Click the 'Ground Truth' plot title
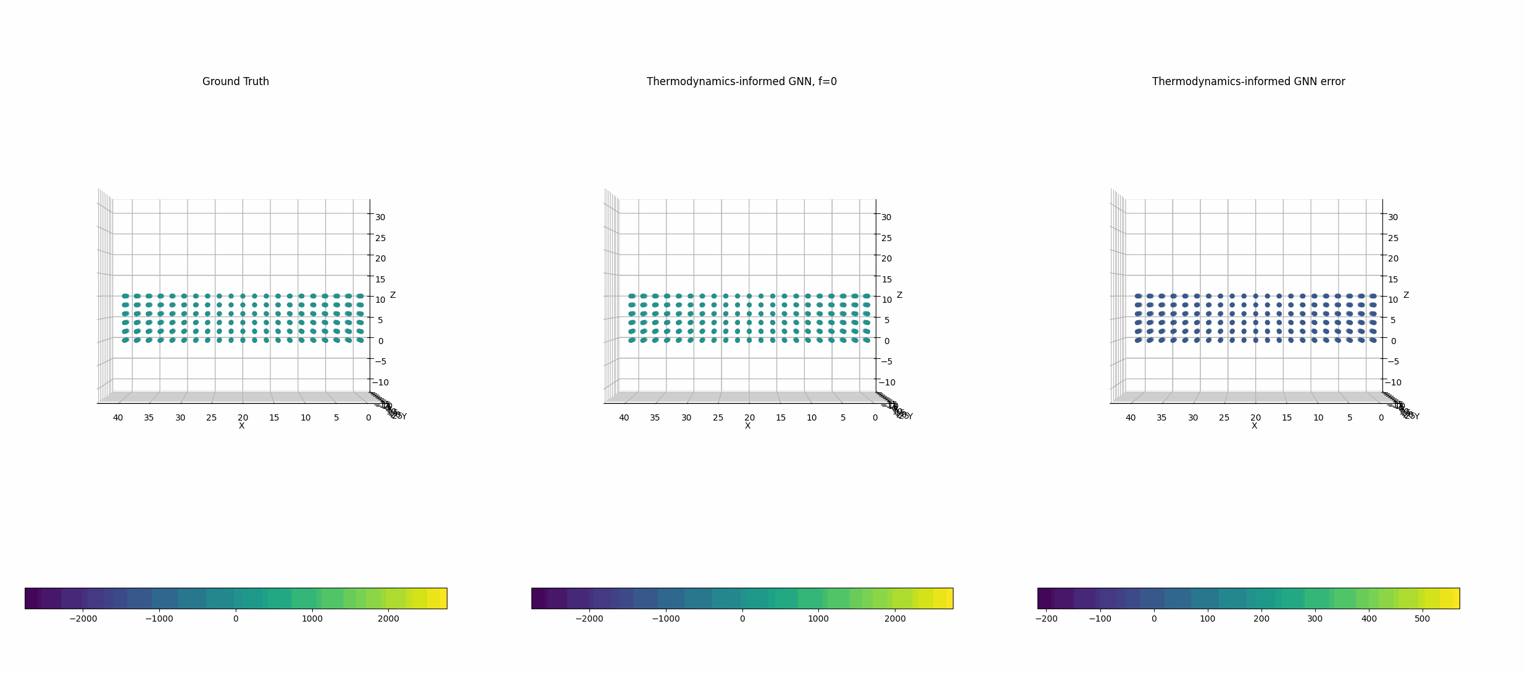The width and height of the screenshot is (1525, 674). click(235, 81)
